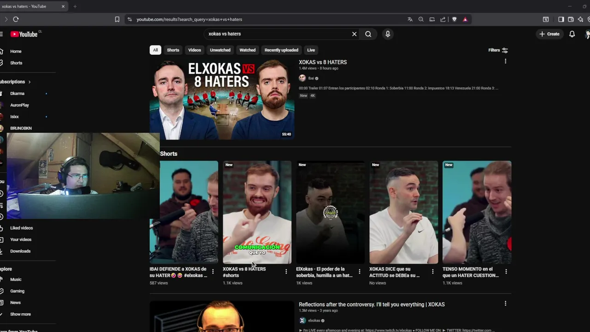
Task: Open XOKAS vs 8 HATERS video title
Action: click(x=323, y=62)
